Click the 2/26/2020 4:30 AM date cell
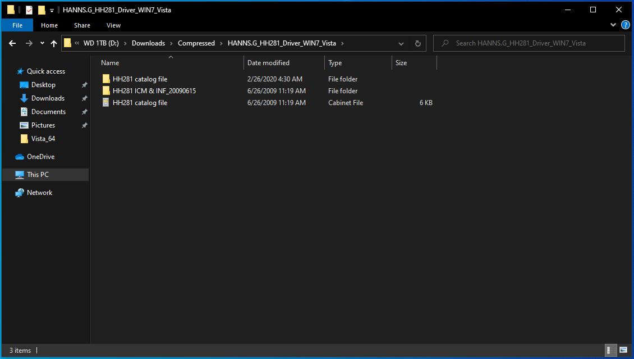Image resolution: width=634 pixels, height=359 pixels. [x=275, y=79]
